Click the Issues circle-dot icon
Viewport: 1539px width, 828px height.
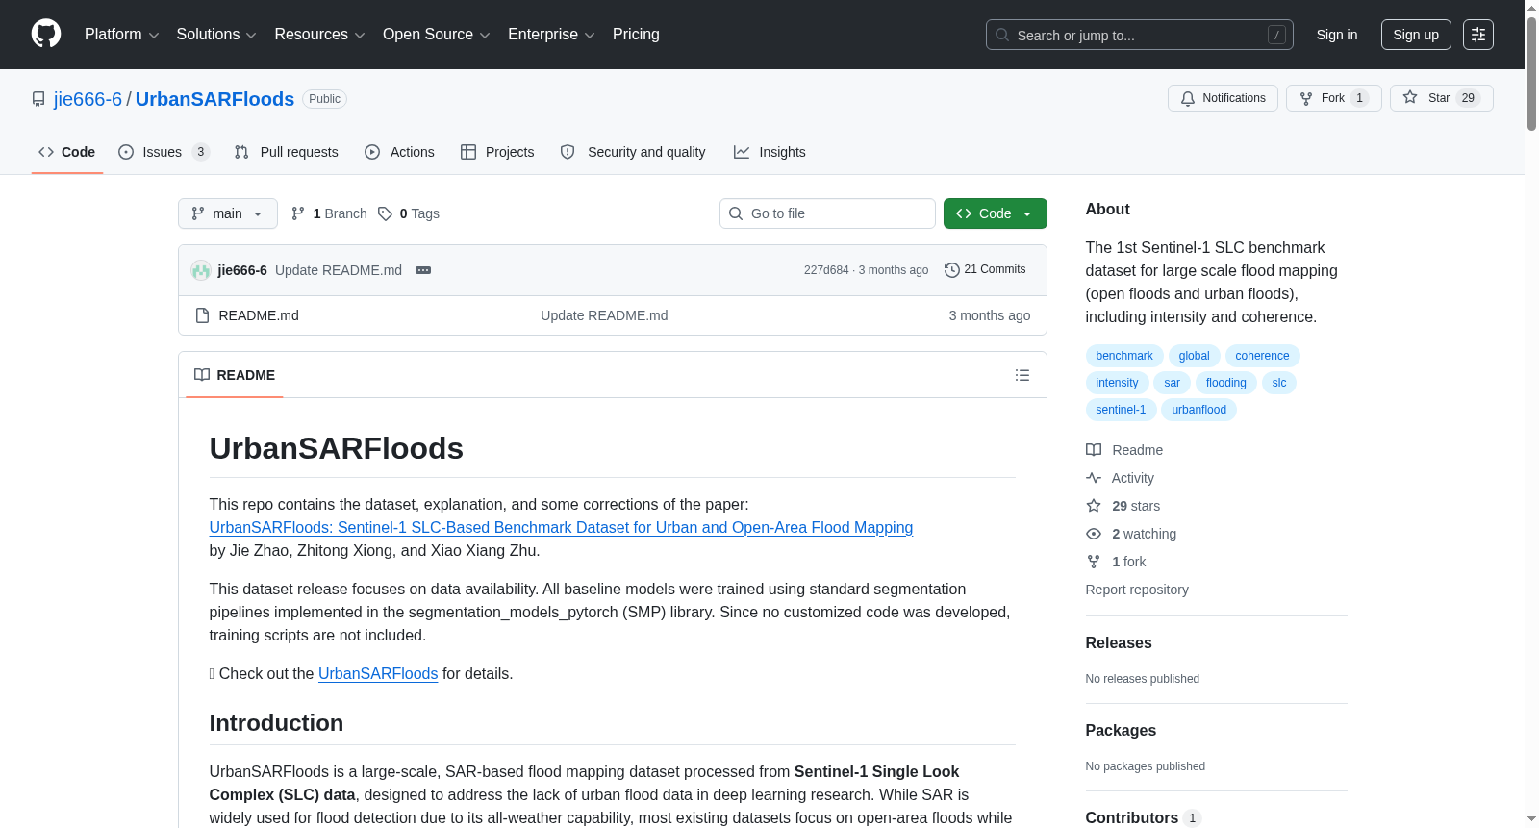click(126, 152)
